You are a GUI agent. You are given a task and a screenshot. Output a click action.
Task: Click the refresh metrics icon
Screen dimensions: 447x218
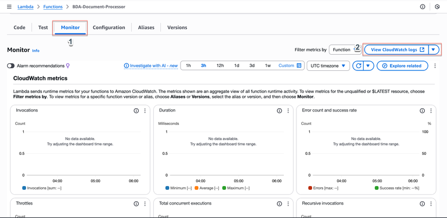click(358, 66)
